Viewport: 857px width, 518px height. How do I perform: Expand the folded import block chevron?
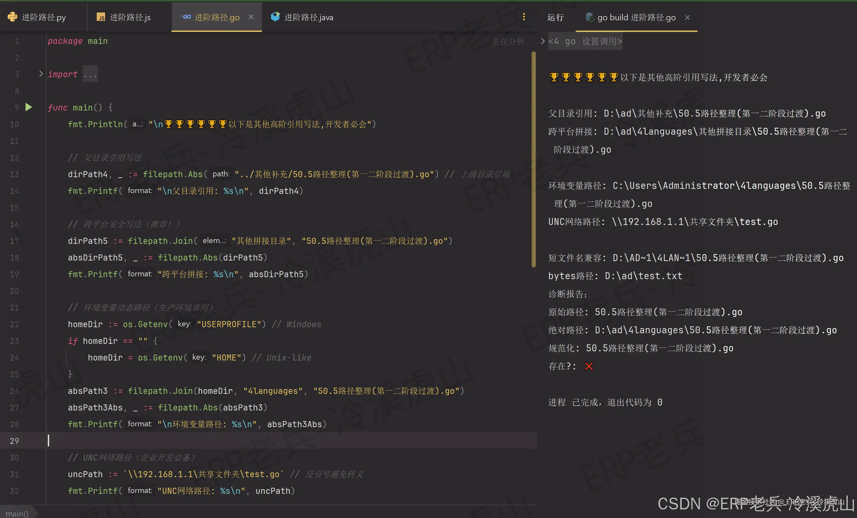[41, 74]
